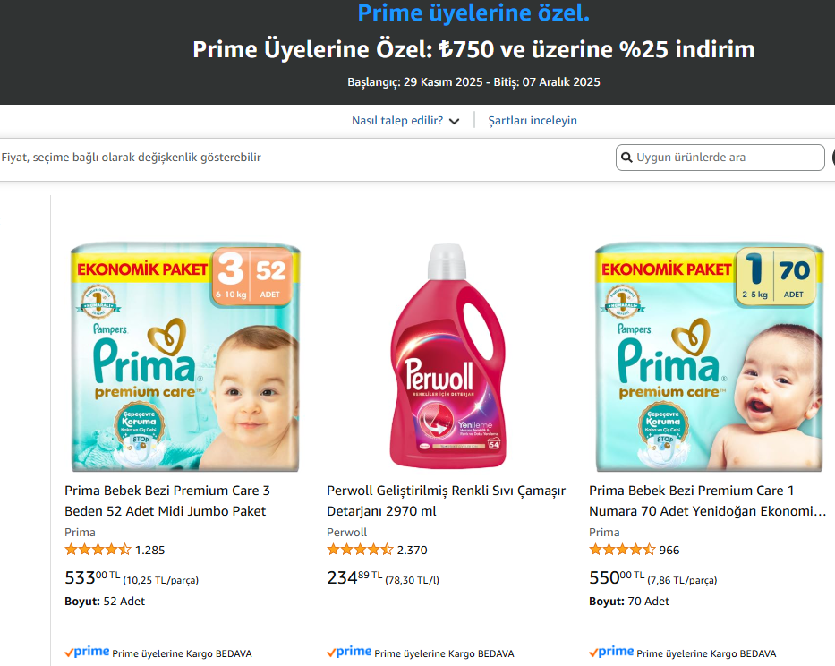This screenshot has width=835, height=666.
Task: Open Prima Premium Care 3 Beden product image
Action: [x=185, y=356]
